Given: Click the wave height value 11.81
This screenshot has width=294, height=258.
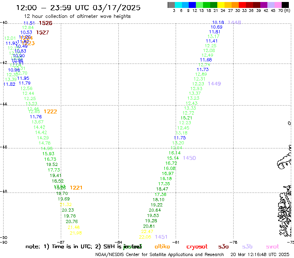Looking at the screenshot, I should 215,32.
